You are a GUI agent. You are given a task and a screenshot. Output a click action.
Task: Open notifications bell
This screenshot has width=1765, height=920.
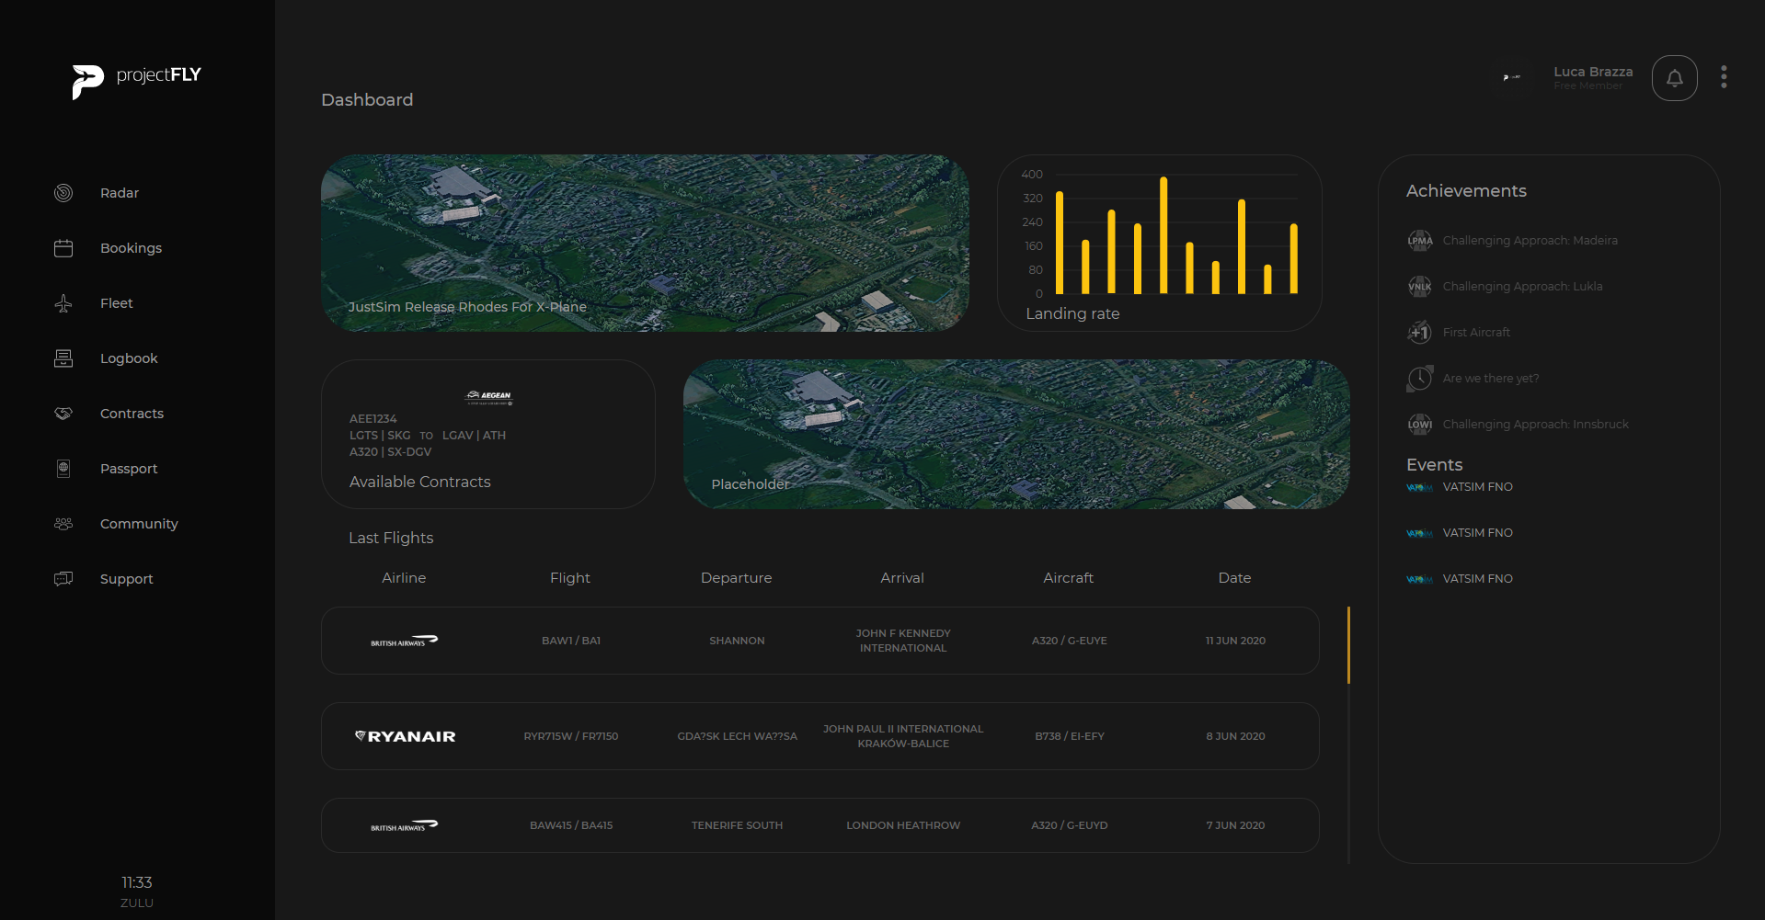click(1674, 78)
